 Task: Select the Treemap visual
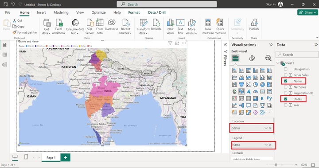[x=269, y=84]
